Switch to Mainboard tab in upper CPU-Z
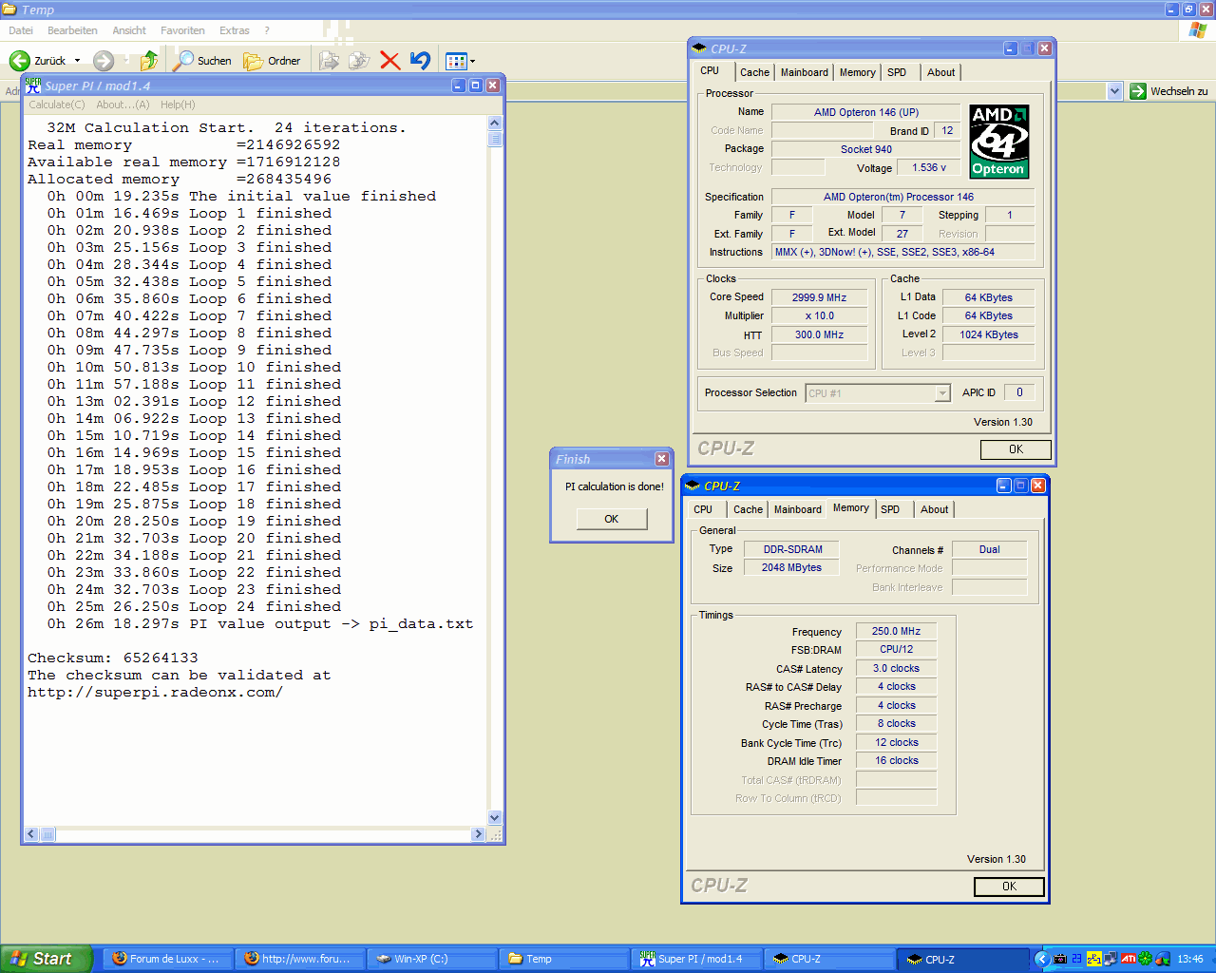This screenshot has width=1216, height=973. tap(804, 72)
